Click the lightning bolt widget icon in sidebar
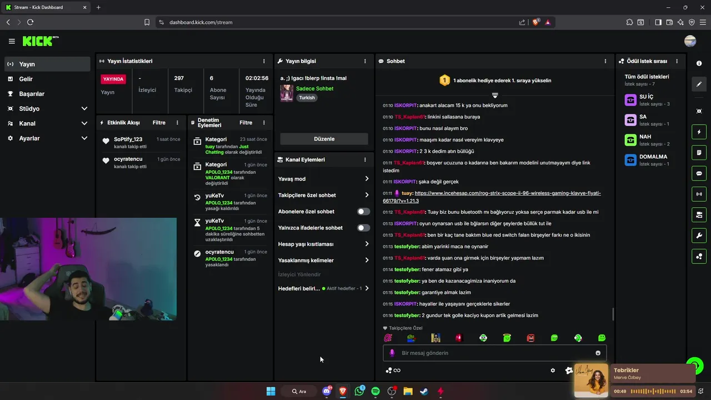The image size is (711, 400). coord(699,132)
